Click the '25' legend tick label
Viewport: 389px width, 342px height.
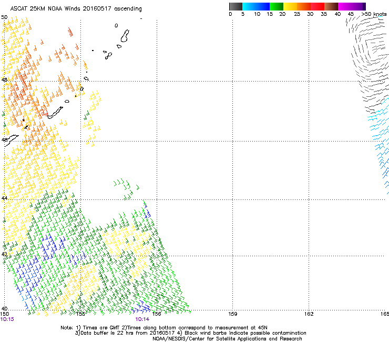tap(297, 14)
